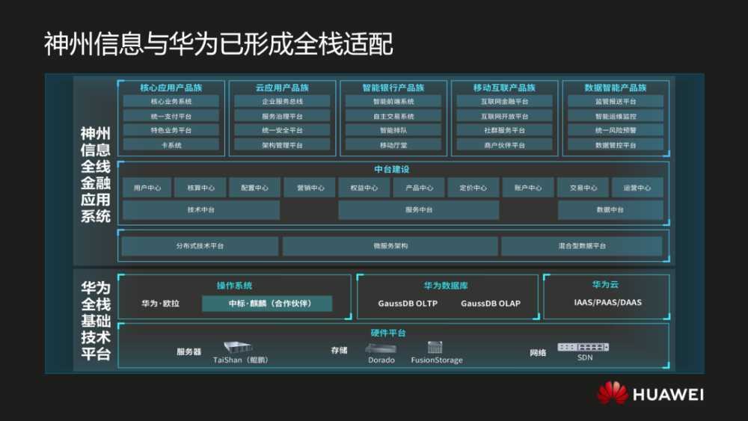Select 卡系统 box
This screenshot has width=748, height=421.
[x=171, y=145]
